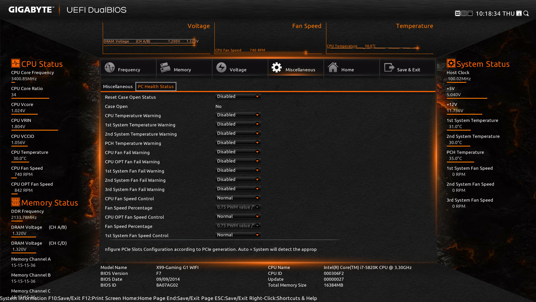Open CPU OPT Fan Fail Warning dropdown

[x=238, y=161]
